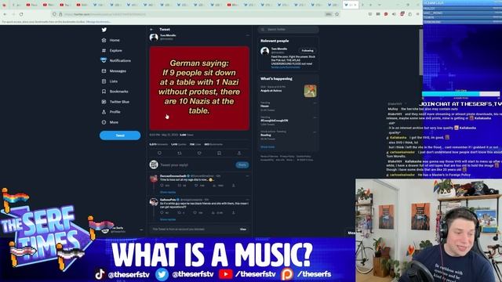Click the Reply button
502x282 pixels.
(242, 165)
